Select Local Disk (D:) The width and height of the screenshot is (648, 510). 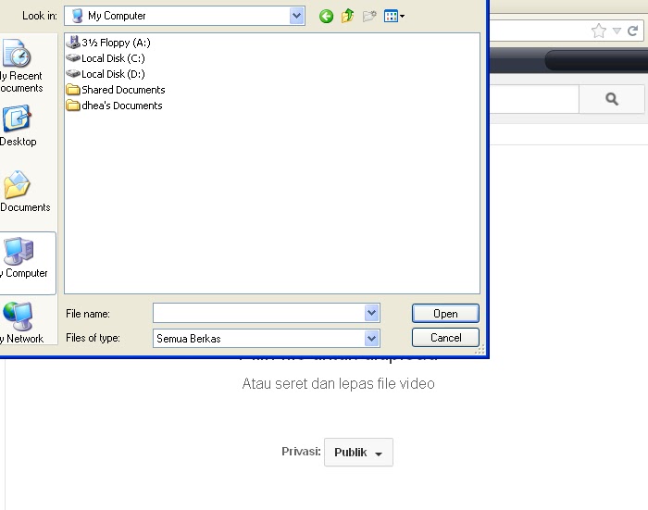coord(106,74)
